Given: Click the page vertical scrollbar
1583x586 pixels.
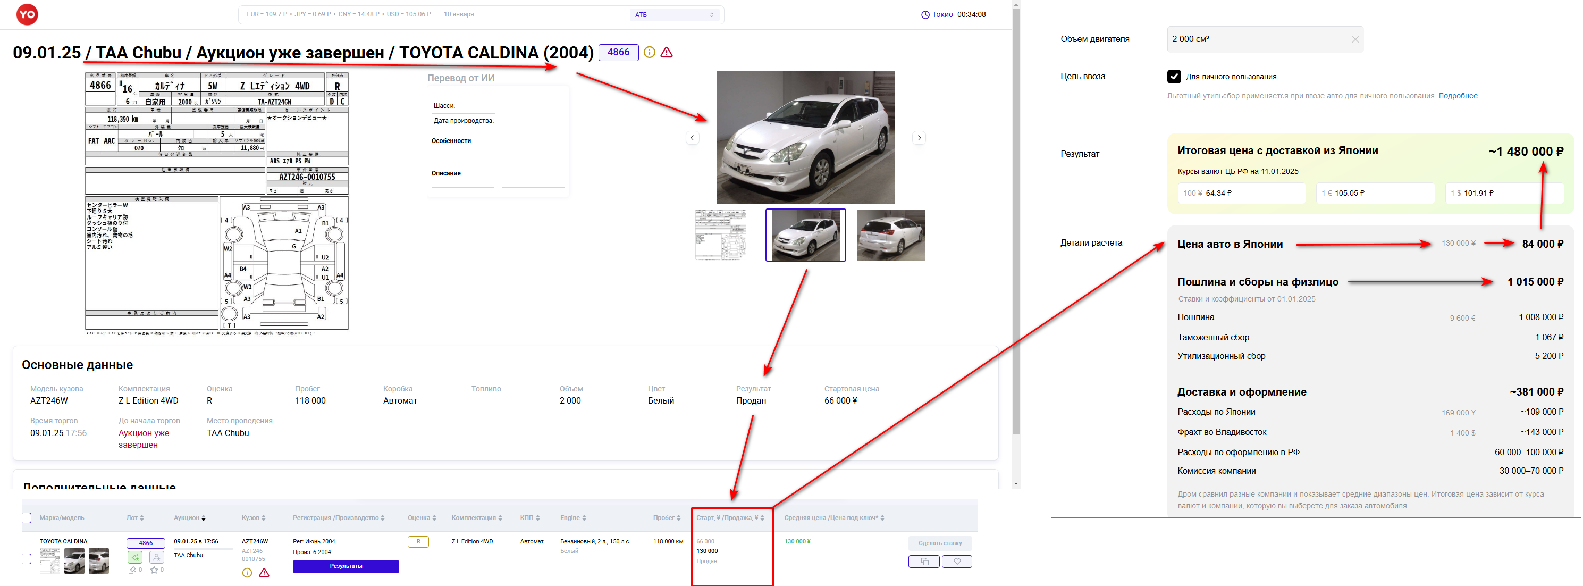Looking at the screenshot, I should pyautogui.click(x=1016, y=221).
